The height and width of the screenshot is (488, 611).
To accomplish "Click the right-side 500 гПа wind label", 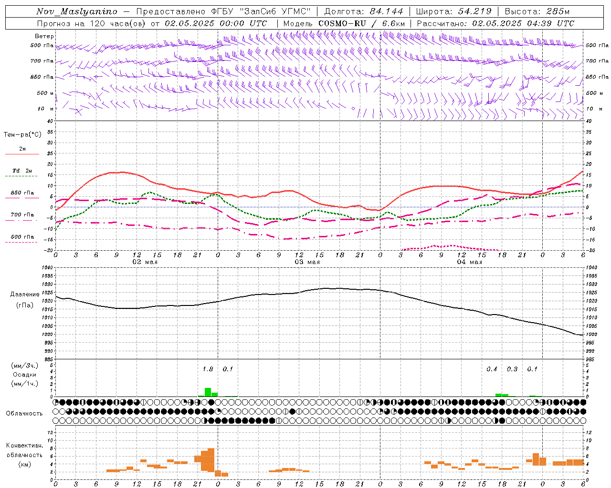I will pos(597,45).
